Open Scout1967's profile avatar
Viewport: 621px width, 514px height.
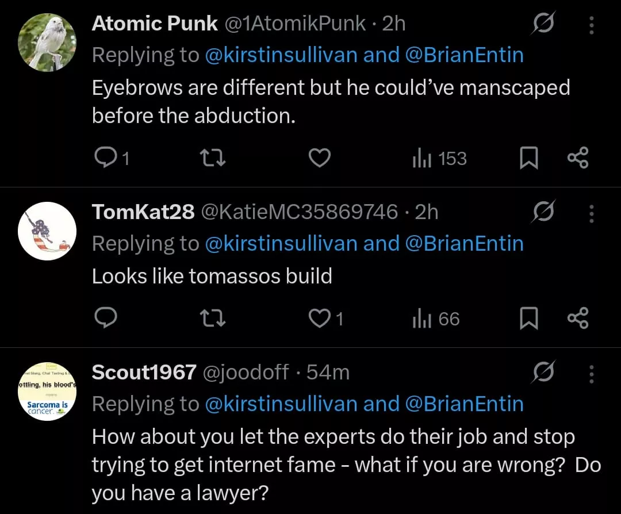(x=47, y=392)
